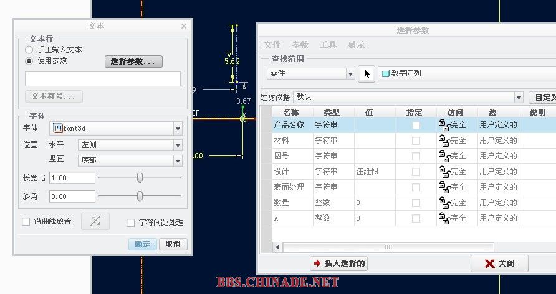Viewport: 556px width, 294px height.
Task: Click the 选择参数... button
Action: coord(133,61)
